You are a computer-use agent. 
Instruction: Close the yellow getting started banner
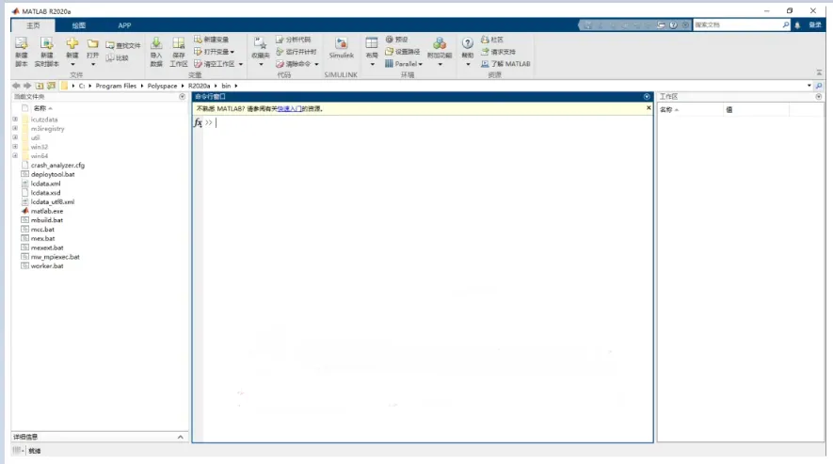(x=649, y=108)
